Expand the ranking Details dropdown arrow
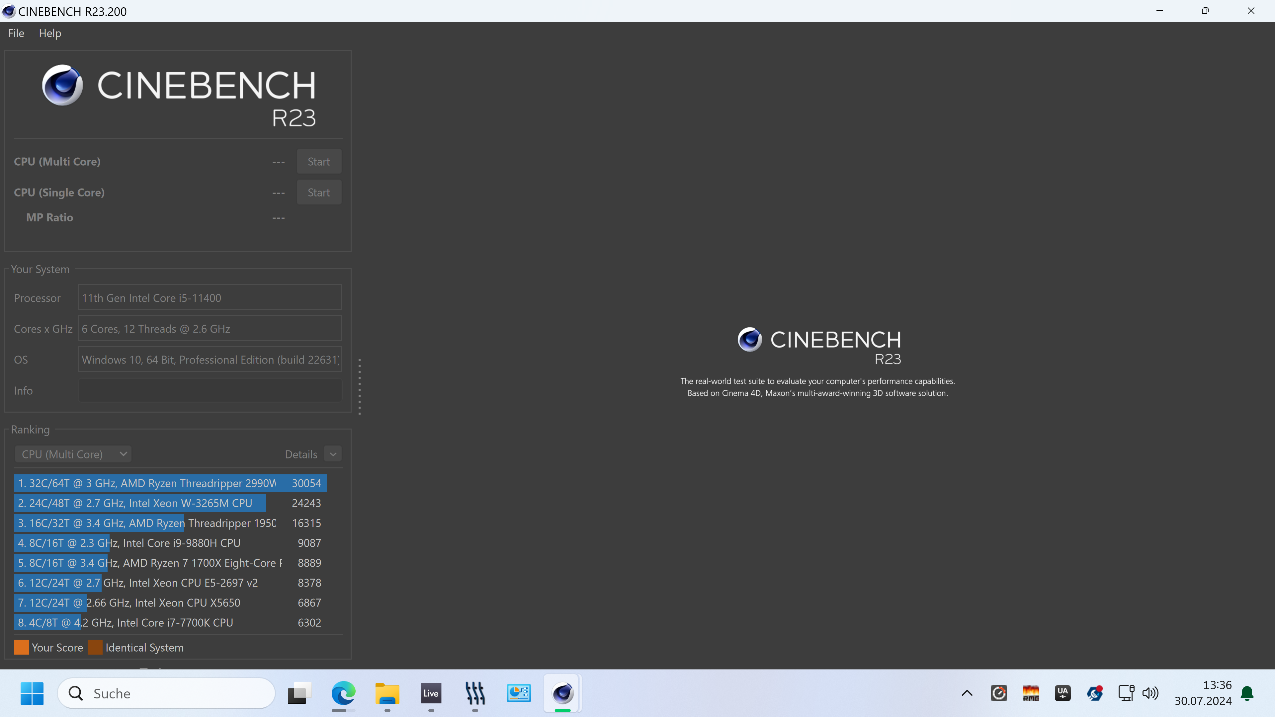 pyautogui.click(x=333, y=454)
